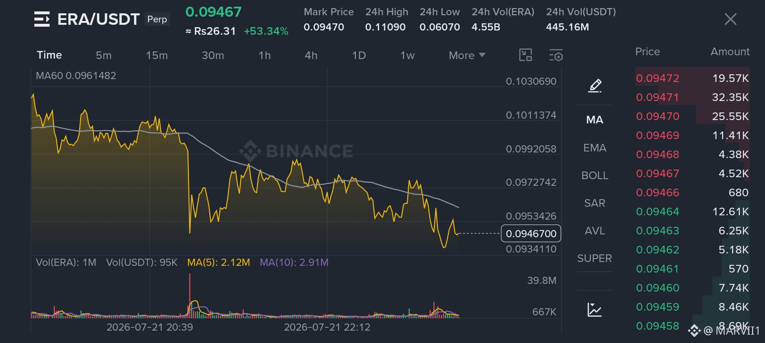The width and height of the screenshot is (765, 343).
Task: Click the 24h High value 0.11090
Action: pyautogui.click(x=385, y=27)
